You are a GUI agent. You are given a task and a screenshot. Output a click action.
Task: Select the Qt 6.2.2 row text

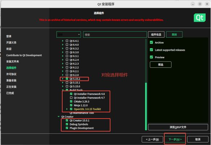(x=74, y=67)
